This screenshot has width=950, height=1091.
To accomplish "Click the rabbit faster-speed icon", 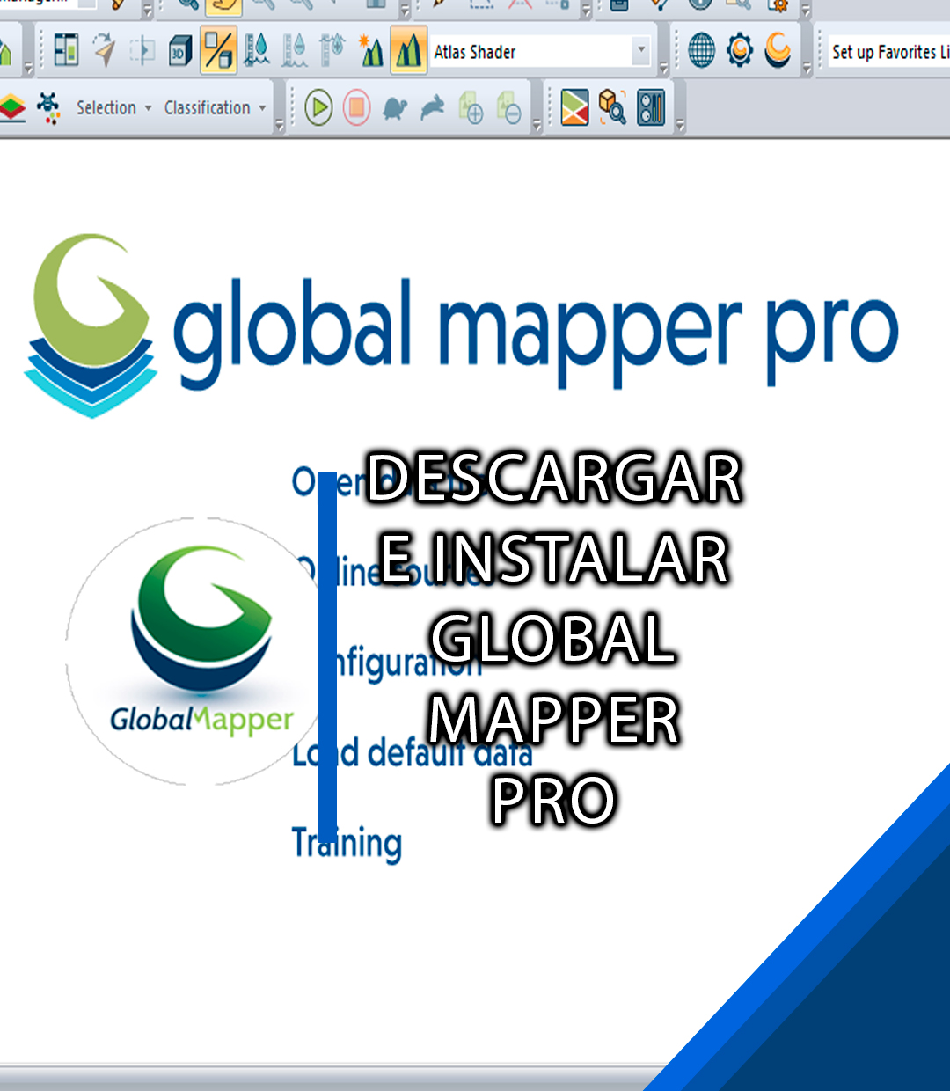I will pyautogui.click(x=433, y=108).
